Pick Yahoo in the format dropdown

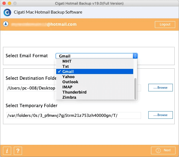(x=95, y=77)
